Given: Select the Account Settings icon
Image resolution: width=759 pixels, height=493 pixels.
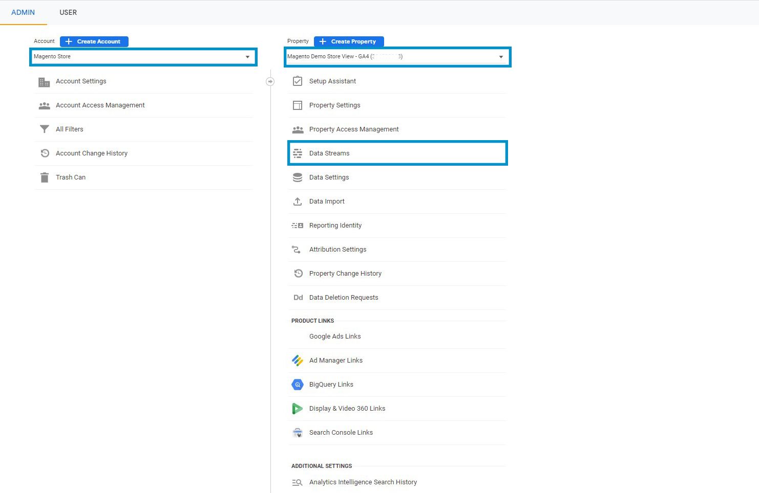Looking at the screenshot, I should (x=45, y=81).
